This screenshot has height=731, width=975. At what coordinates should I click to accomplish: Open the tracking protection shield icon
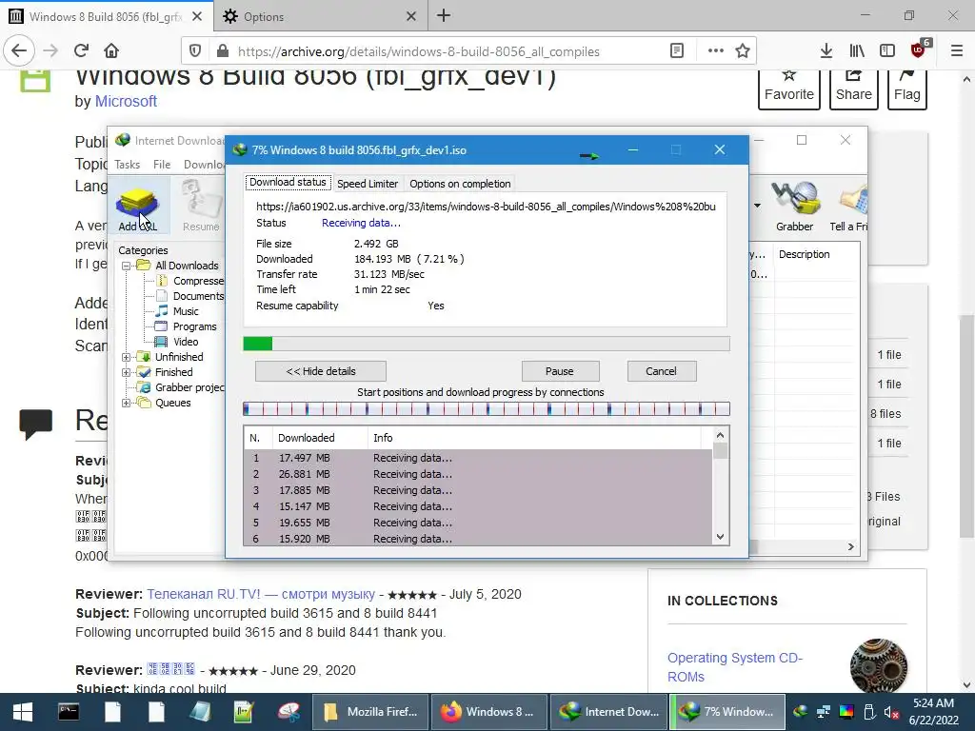pos(194,51)
